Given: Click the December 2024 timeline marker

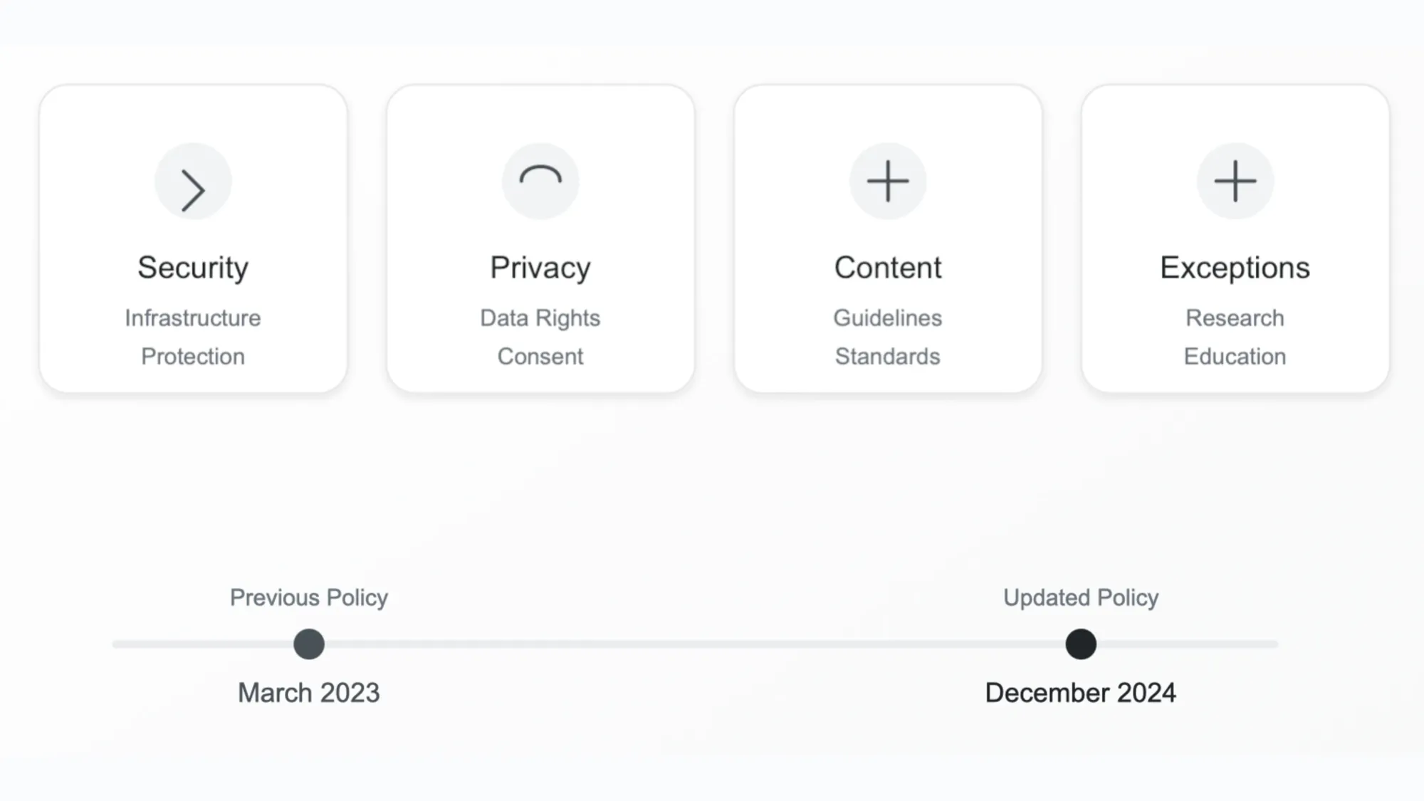Looking at the screenshot, I should [1081, 644].
